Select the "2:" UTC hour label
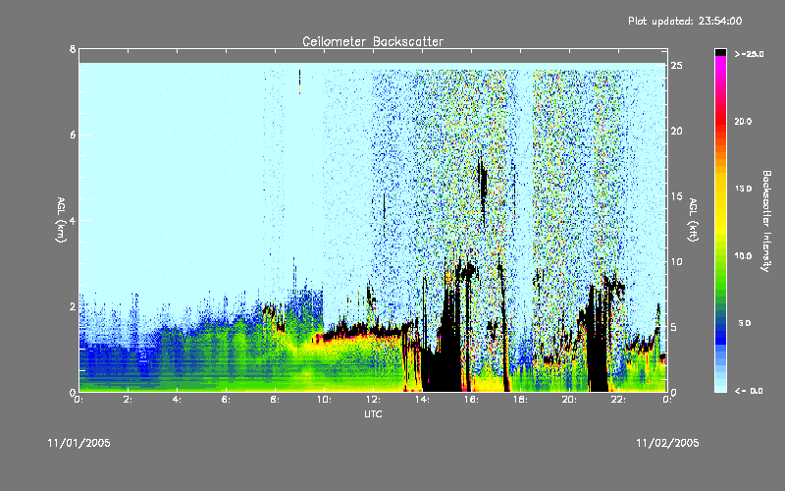785x491 pixels. coord(129,400)
